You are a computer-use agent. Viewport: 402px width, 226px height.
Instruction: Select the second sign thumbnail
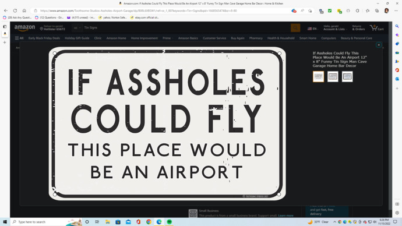coord(333,77)
